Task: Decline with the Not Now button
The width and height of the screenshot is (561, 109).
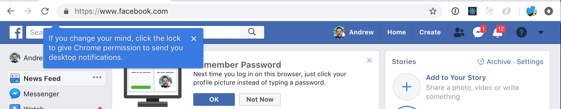Action: 260,99
